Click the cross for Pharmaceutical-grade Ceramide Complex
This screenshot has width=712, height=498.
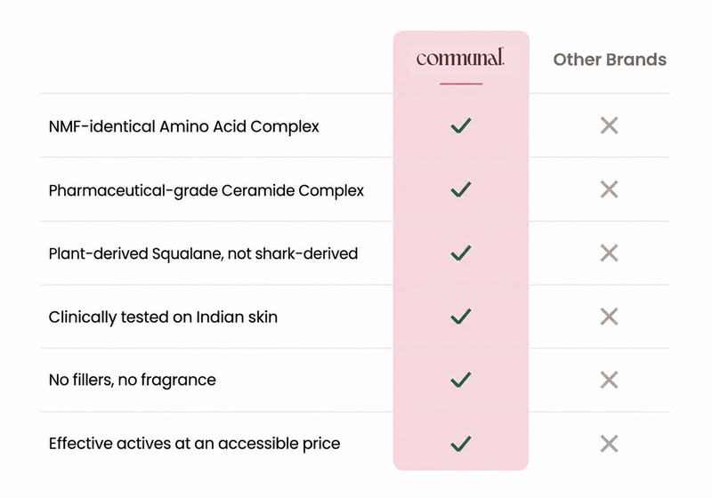pyautogui.click(x=609, y=189)
